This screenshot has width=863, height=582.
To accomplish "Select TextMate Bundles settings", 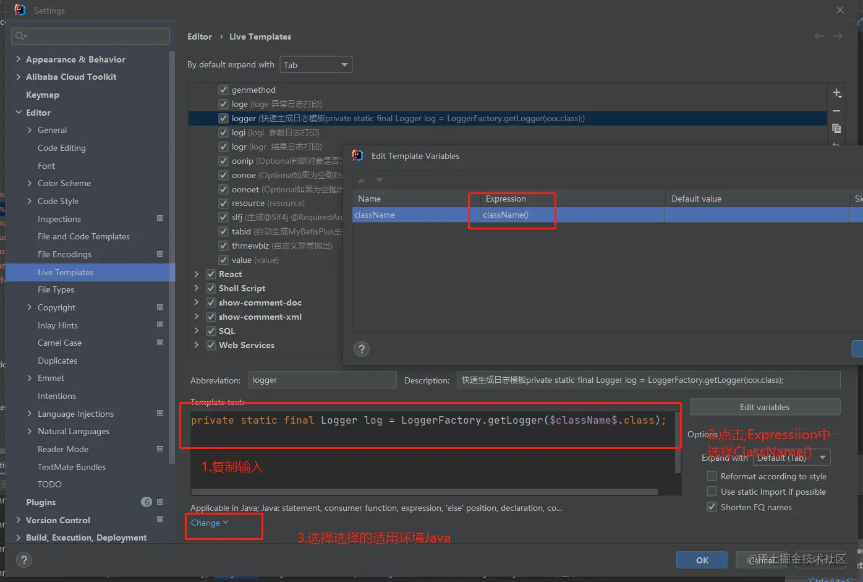I will (x=72, y=467).
